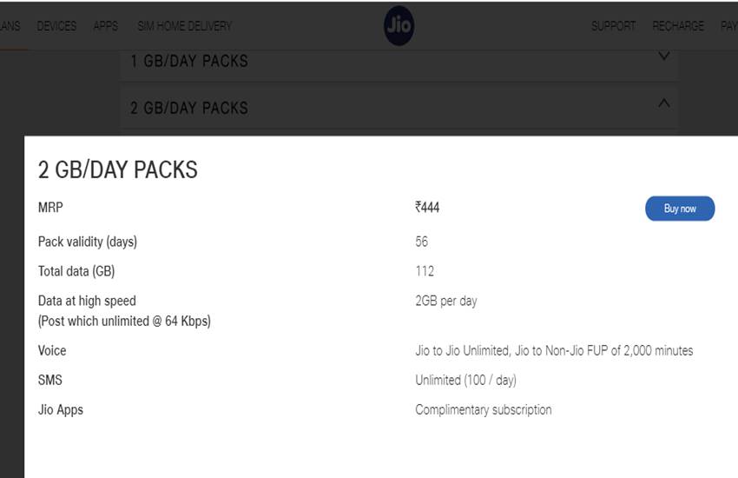The image size is (738, 478).
Task: Go to the Apps navigation item
Action: 105,26
